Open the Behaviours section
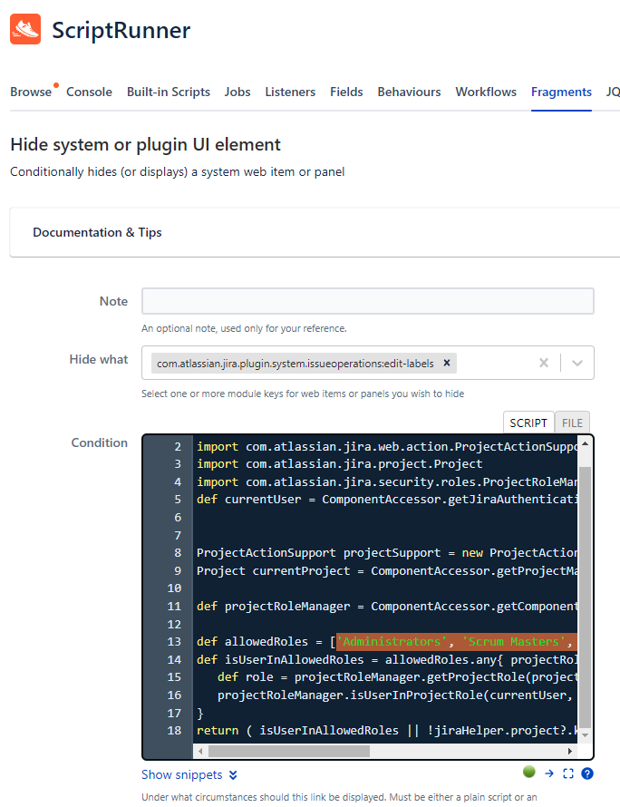The width and height of the screenshot is (620, 807). pos(409,92)
